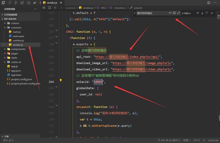This screenshot has width=220, height=143.
Task: Click JavaScript language mode in status bar
Action: coord(213,140)
